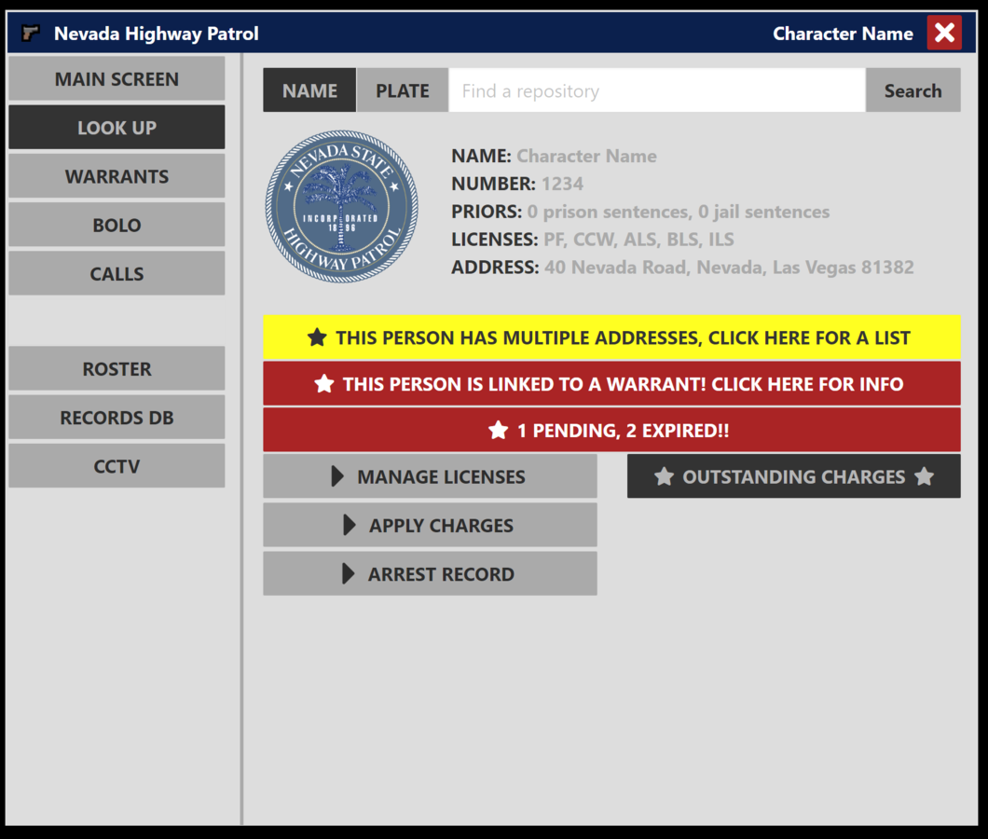Click left star on Outstanding Charges

pos(664,476)
